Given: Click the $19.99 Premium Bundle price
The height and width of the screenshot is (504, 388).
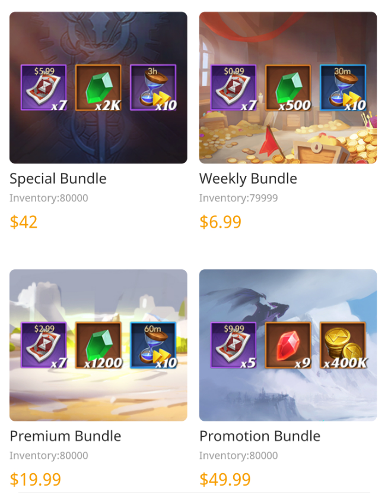Looking at the screenshot, I should coord(36,479).
